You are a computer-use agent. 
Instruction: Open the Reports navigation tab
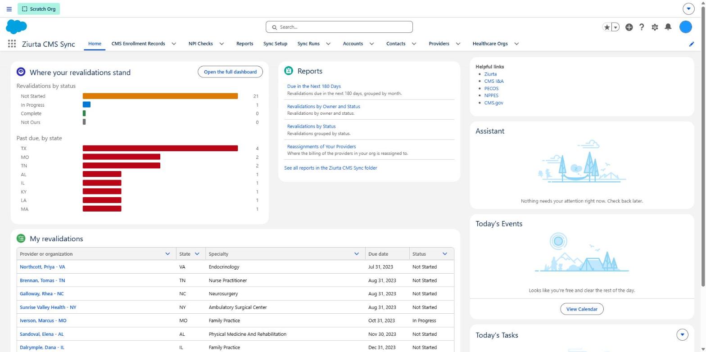point(244,44)
